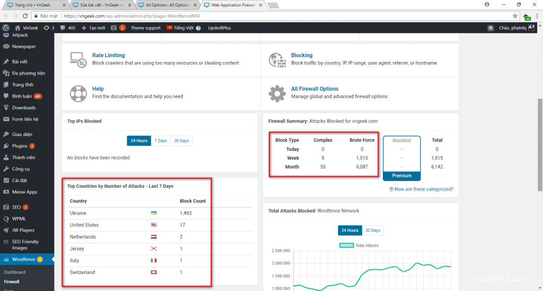Open notifications icon near Chào, phatnlq
The image size is (543, 291).
(x=491, y=28)
